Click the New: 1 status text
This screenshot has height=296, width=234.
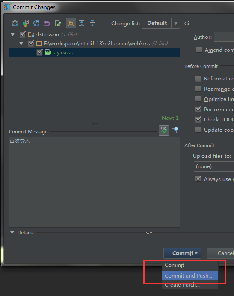170,118
